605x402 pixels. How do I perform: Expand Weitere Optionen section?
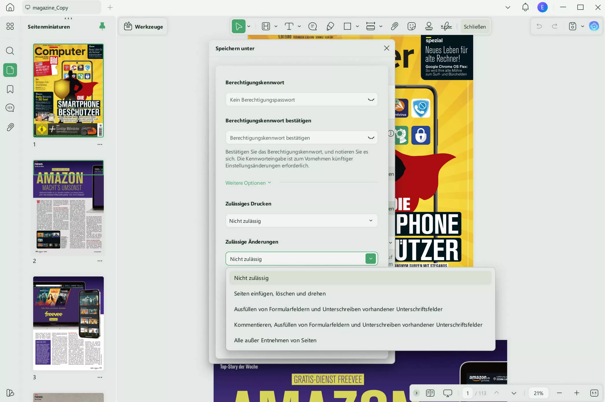[248, 183]
